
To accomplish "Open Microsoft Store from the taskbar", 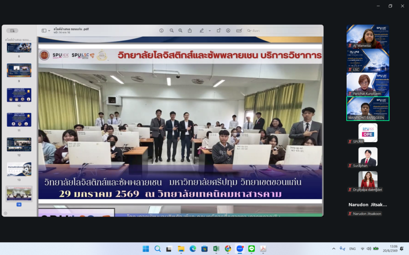I will [x=204, y=249].
